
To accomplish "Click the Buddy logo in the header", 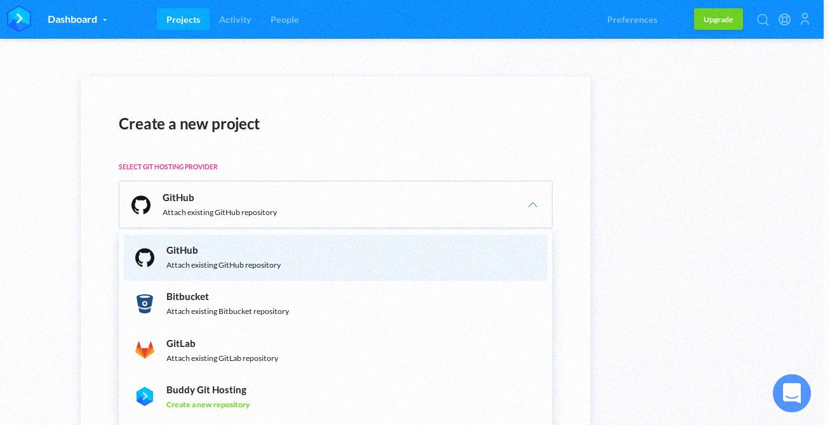I will pos(19,19).
